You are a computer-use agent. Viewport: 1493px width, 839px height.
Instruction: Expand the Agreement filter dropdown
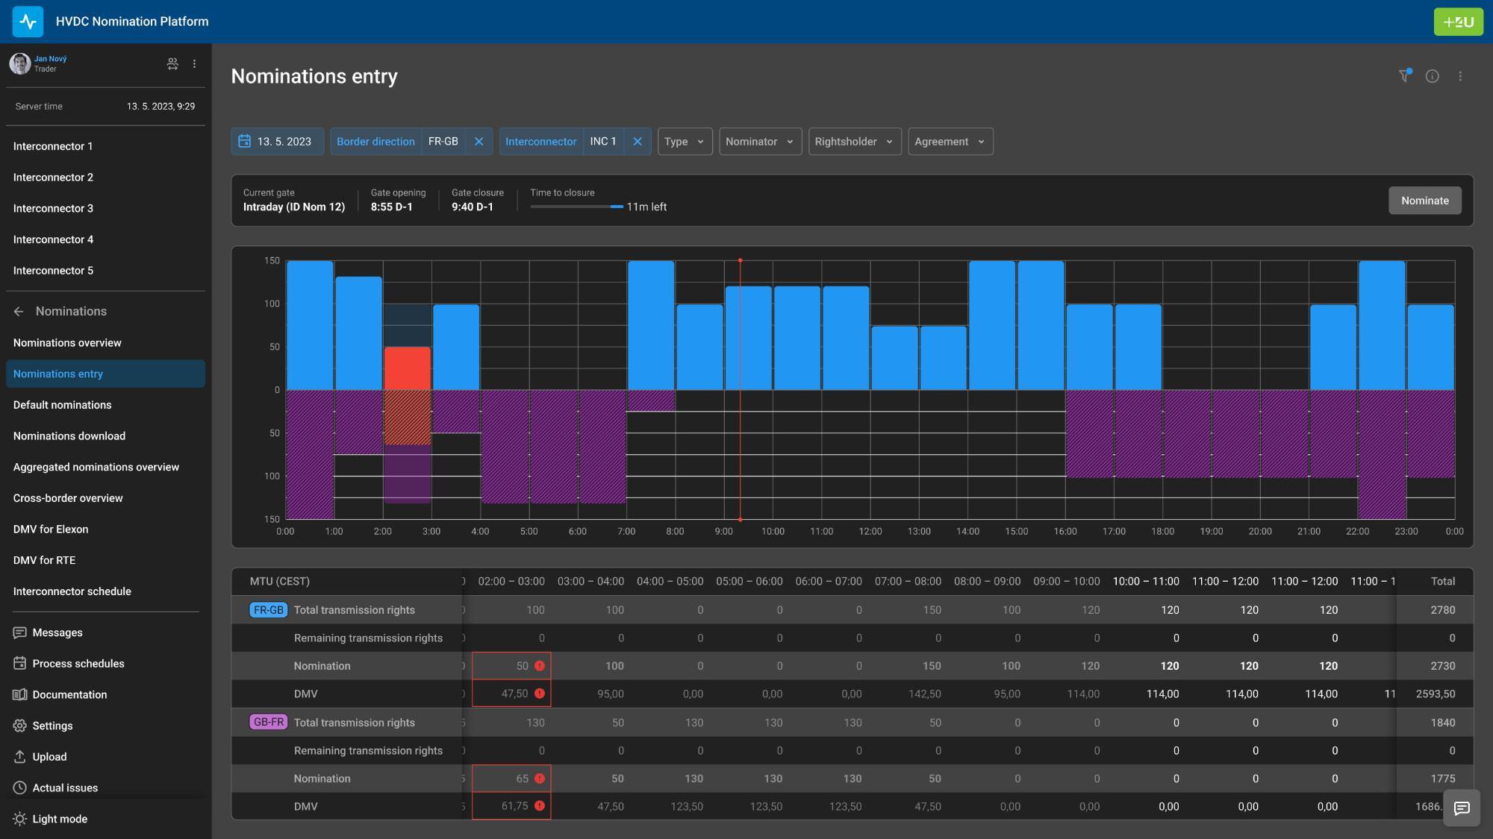tap(950, 141)
